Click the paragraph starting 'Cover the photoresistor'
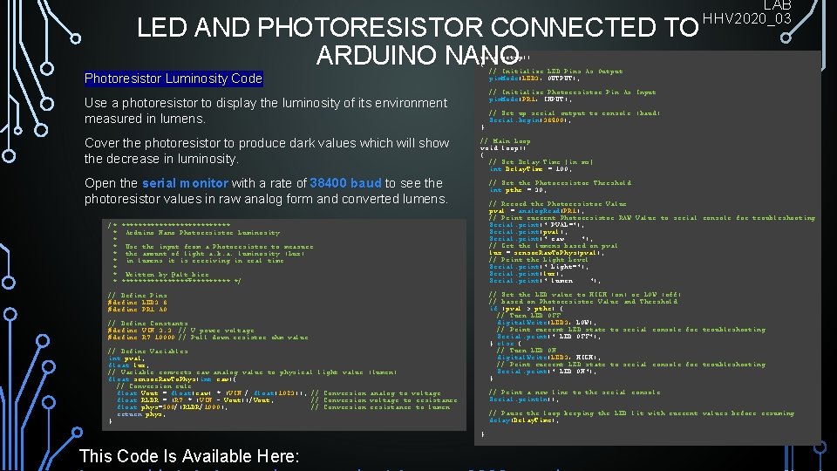This screenshot has width=837, height=471. pos(267,151)
